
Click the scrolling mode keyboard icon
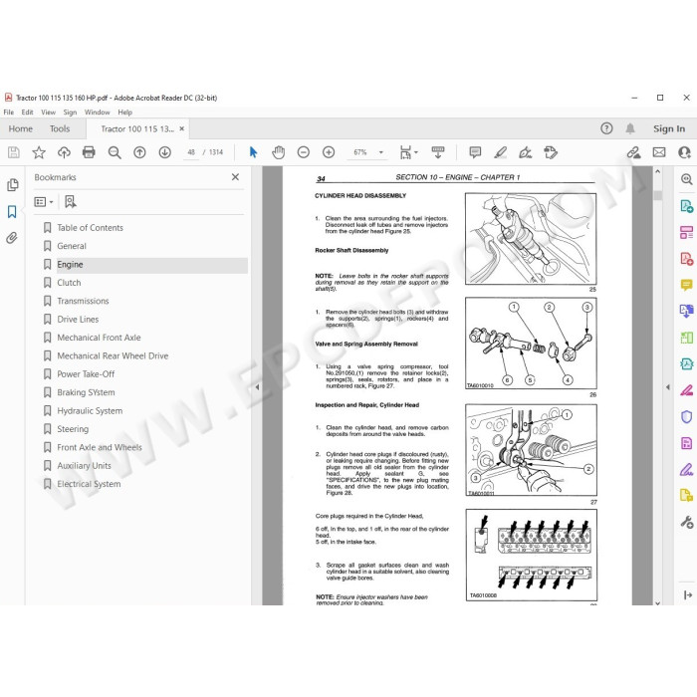(x=438, y=152)
